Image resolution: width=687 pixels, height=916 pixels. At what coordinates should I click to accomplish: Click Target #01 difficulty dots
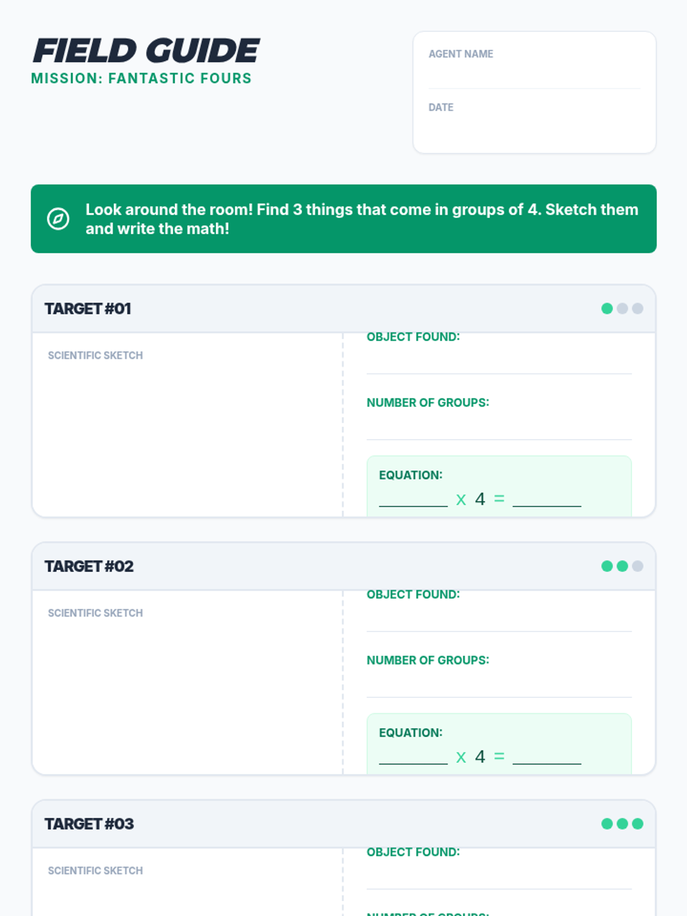click(622, 309)
